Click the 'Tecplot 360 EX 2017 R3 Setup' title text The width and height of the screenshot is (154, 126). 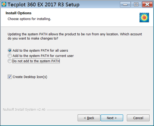(43, 5)
